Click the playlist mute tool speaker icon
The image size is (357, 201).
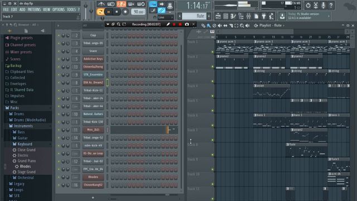[x=220, y=26]
